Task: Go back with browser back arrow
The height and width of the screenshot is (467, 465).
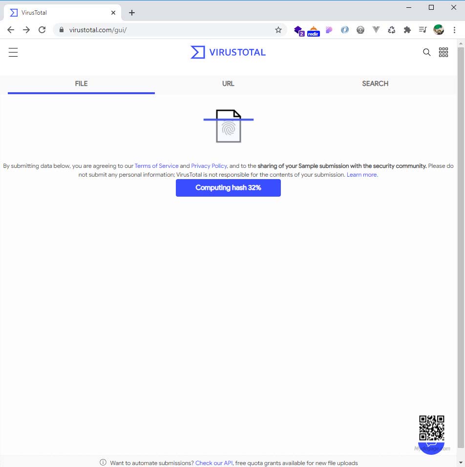Action: coord(11,30)
